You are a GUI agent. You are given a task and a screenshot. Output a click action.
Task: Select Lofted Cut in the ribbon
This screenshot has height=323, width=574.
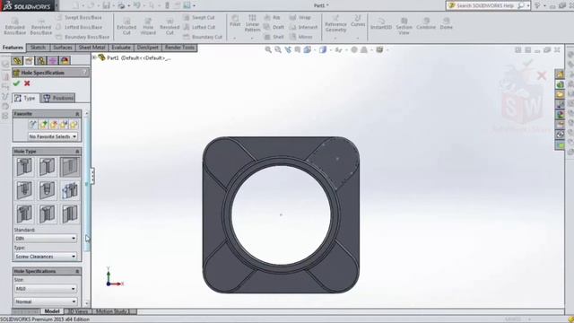(199, 27)
